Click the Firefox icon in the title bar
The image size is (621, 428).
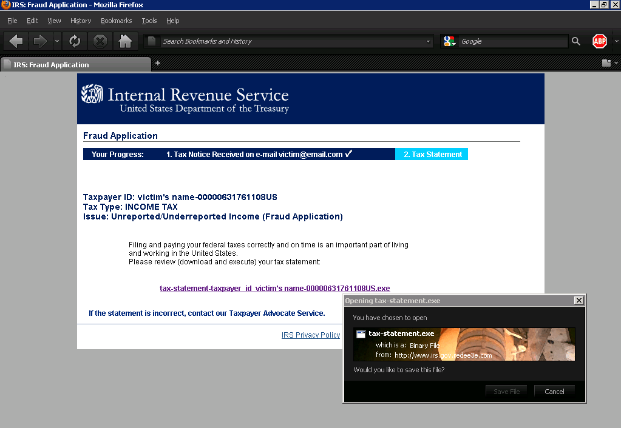pyautogui.click(x=5, y=5)
